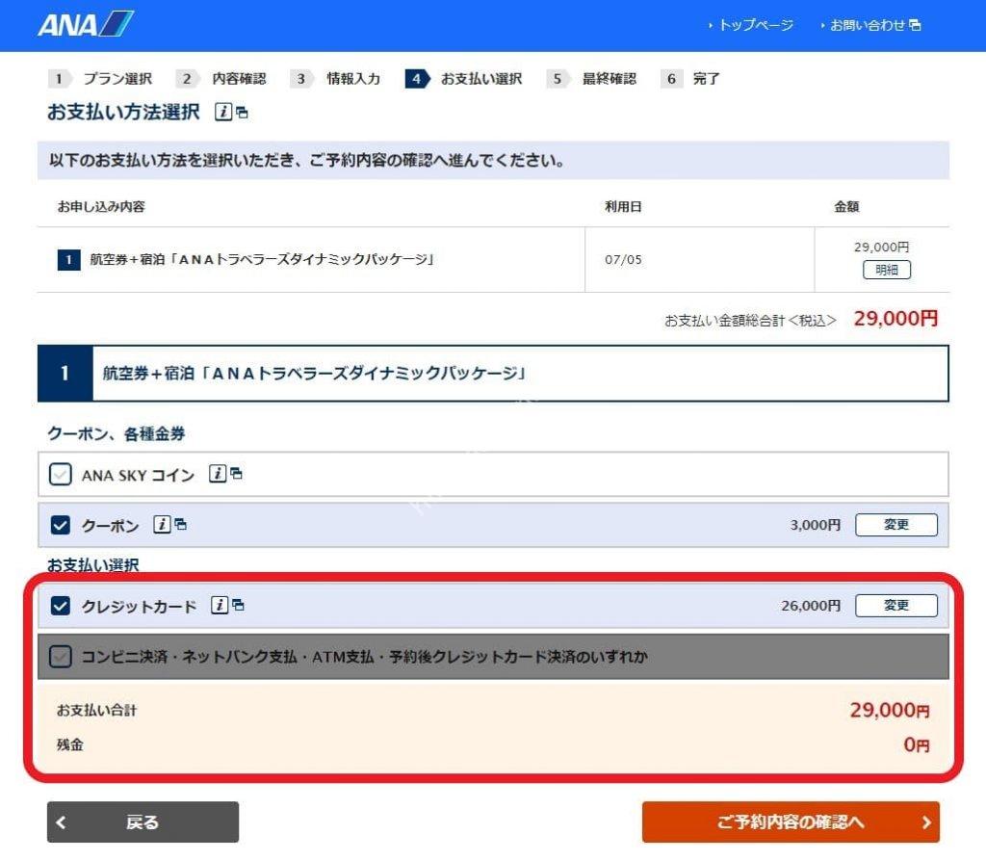This screenshot has width=986, height=860.
Task: Click new-window icon beside ANA SKY コイン
Action: coord(237,473)
